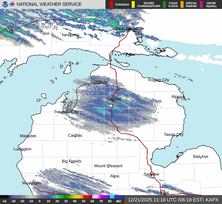This screenshot has width=222, height=204.
Task: Click the NOAA logo in the header
Action: (x=4, y=4)
